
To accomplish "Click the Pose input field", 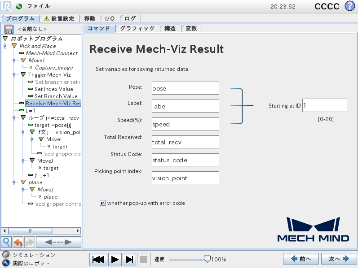I will pos(186,88).
